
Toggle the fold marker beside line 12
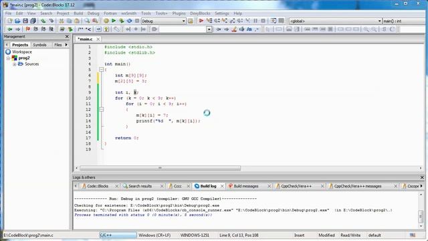point(101,110)
